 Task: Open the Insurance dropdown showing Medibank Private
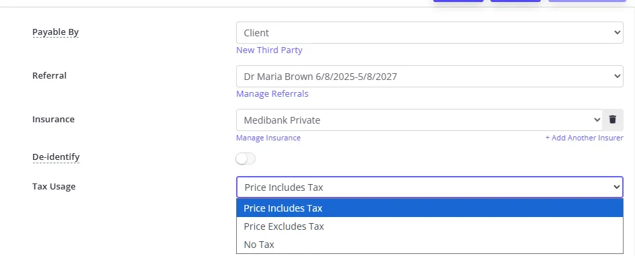(x=419, y=120)
